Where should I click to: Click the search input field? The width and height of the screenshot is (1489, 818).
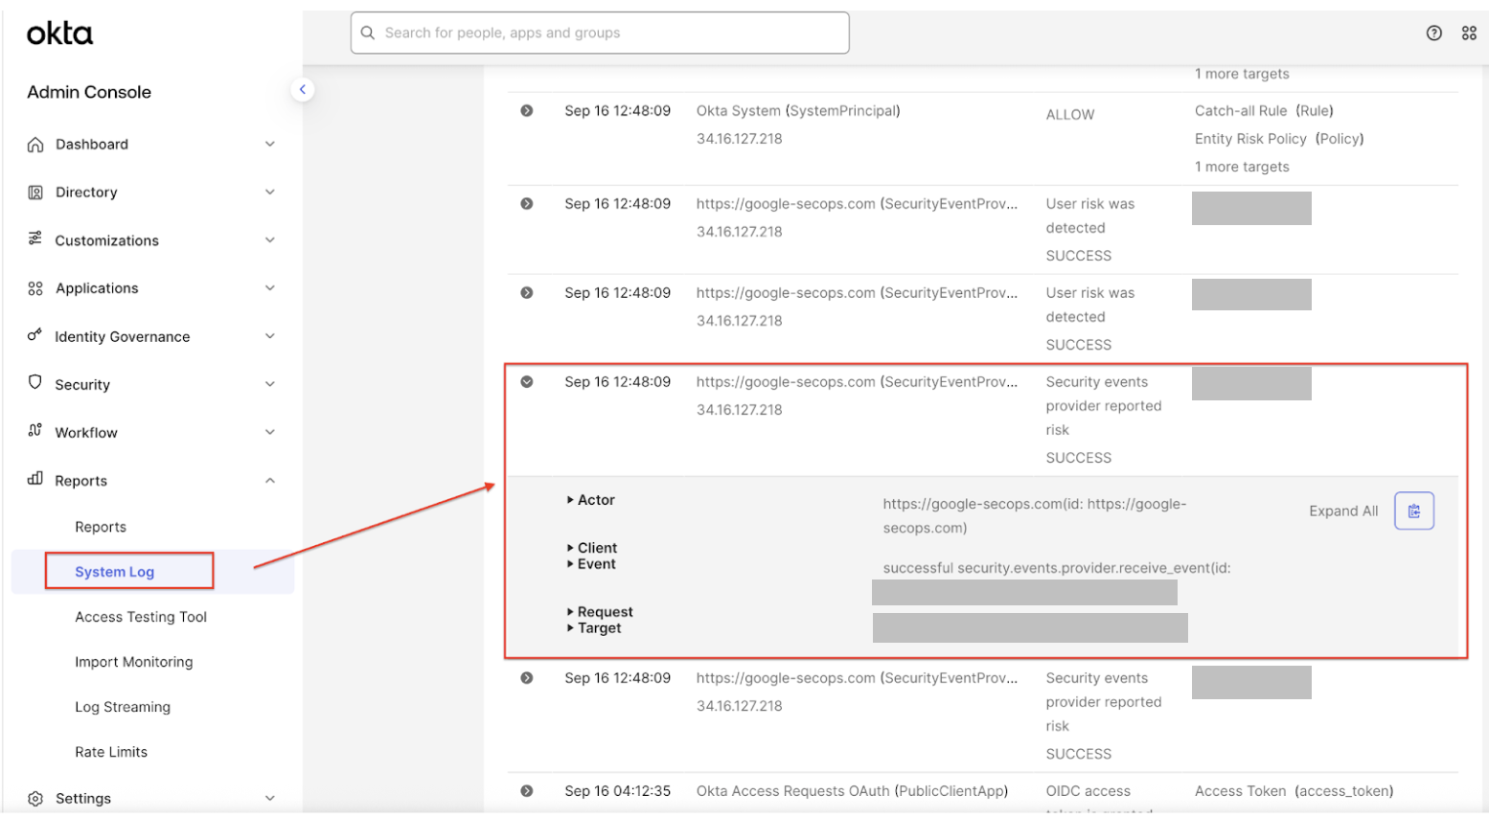coord(600,32)
